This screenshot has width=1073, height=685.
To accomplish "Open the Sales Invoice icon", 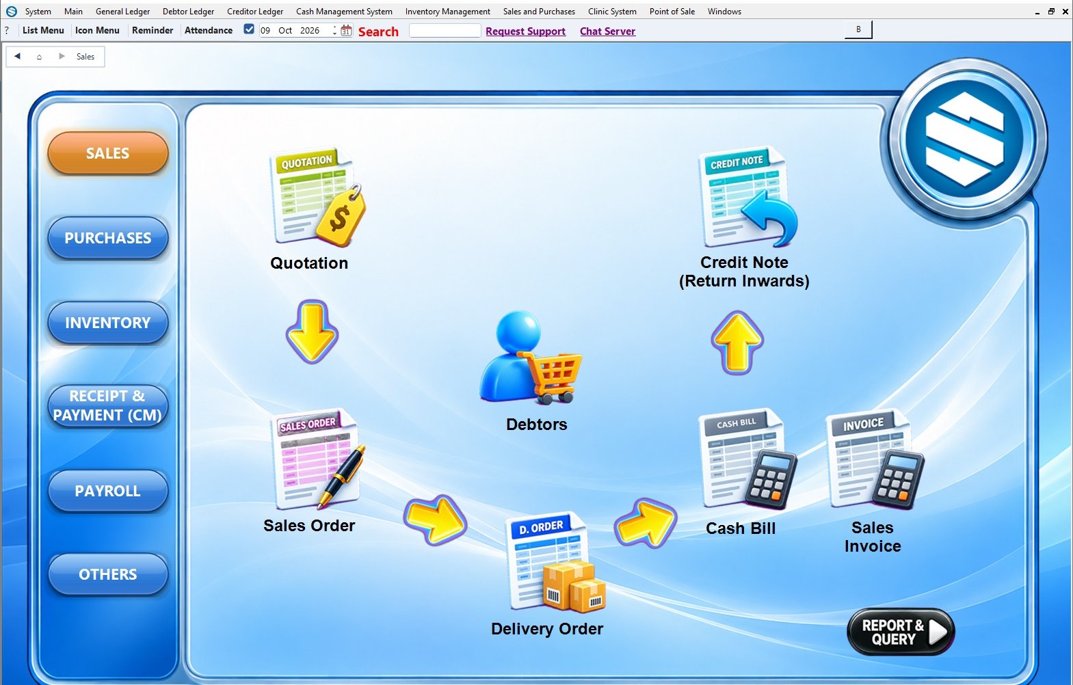I will click(x=875, y=459).
